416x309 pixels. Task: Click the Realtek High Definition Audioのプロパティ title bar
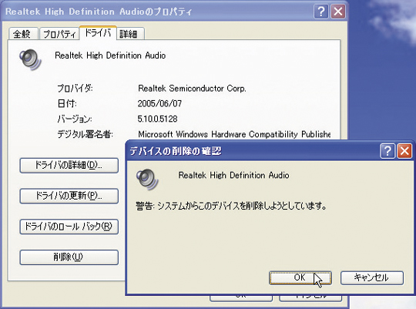point(159,12)
